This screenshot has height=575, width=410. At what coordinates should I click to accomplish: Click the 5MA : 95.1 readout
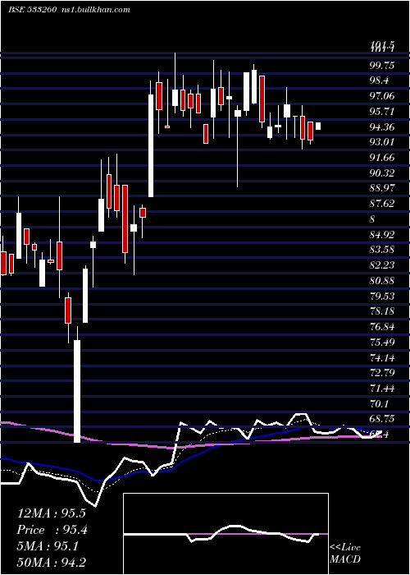click(x=48, y=546)
